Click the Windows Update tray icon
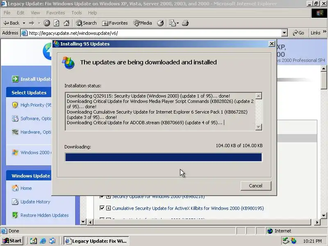Viewport: 328px width, 246px height. 294,241
